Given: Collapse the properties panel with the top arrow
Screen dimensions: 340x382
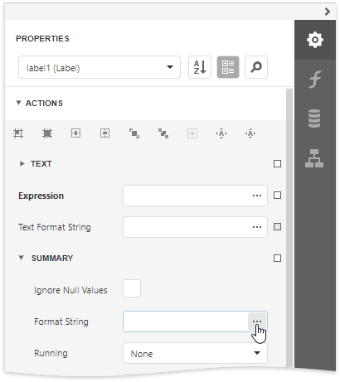Looking at the screenshot, I should click(328, 12).
